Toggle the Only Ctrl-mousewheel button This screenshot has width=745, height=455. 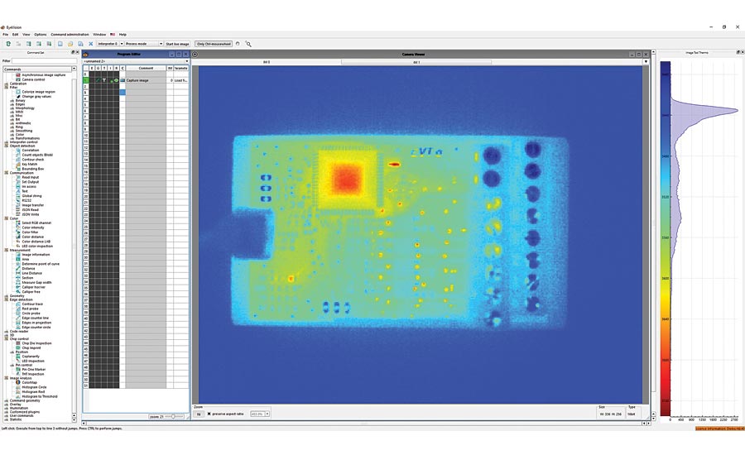pyautogui.click(x=213, y=43)
